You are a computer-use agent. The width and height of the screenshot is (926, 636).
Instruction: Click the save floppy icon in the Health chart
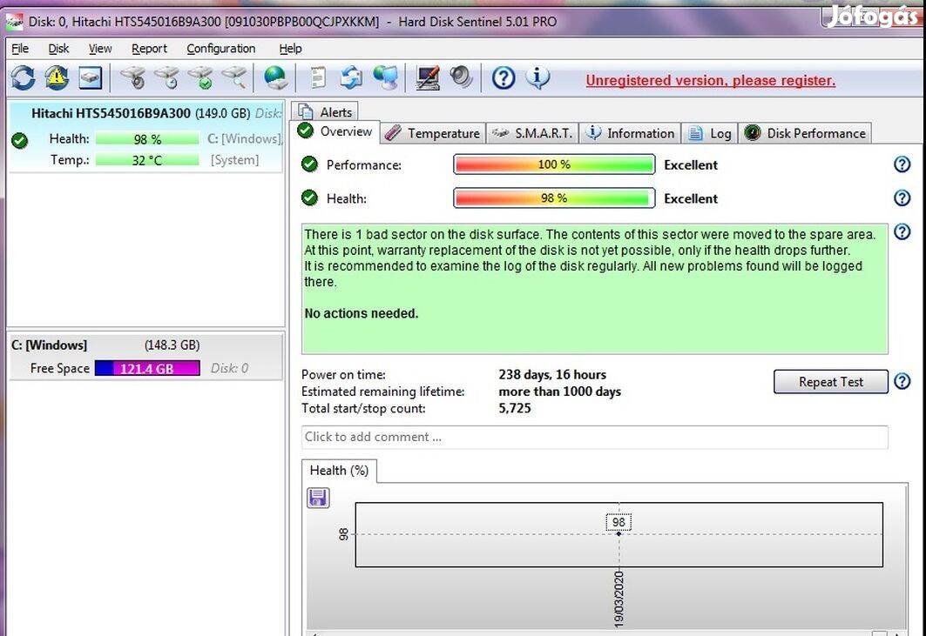[318, 499]
